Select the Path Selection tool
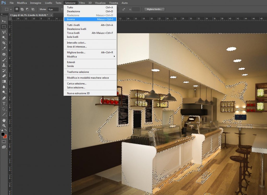This screenshot has width=267, height=195. tap(4, 109)
